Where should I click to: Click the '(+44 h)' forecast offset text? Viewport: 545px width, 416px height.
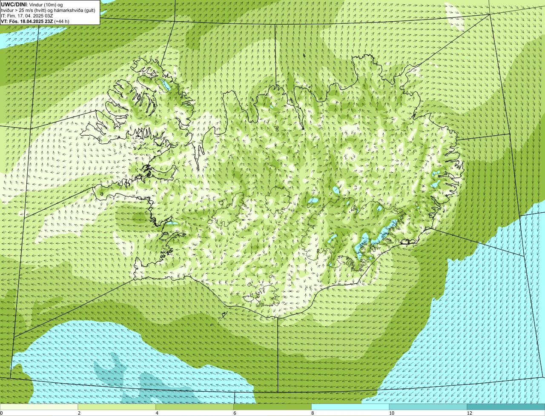(x=62, y=21)
